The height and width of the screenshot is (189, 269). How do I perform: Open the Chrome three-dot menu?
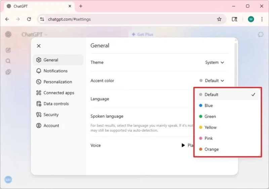[262, 19]
